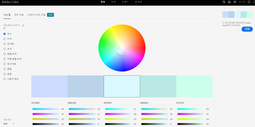Click first swatch in the saved theme preview strip
Image resolution: width=255 pixels, height=127 pixels.
pyautogui.click(x=225, y=14)
